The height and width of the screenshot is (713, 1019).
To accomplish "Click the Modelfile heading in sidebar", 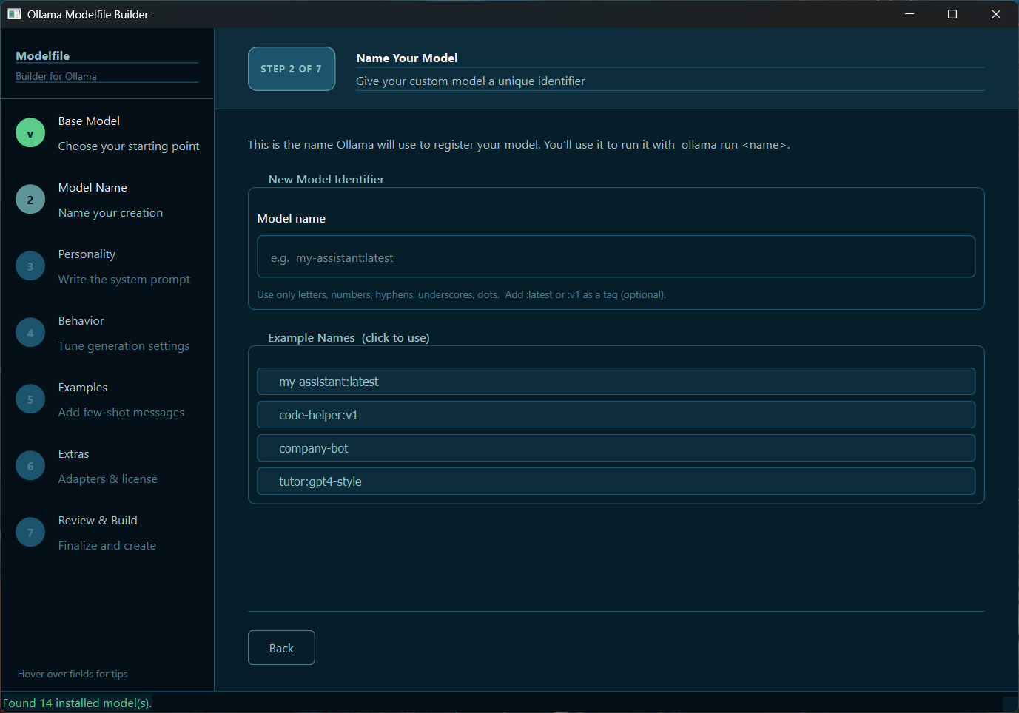I will click(x=43, y=55).
